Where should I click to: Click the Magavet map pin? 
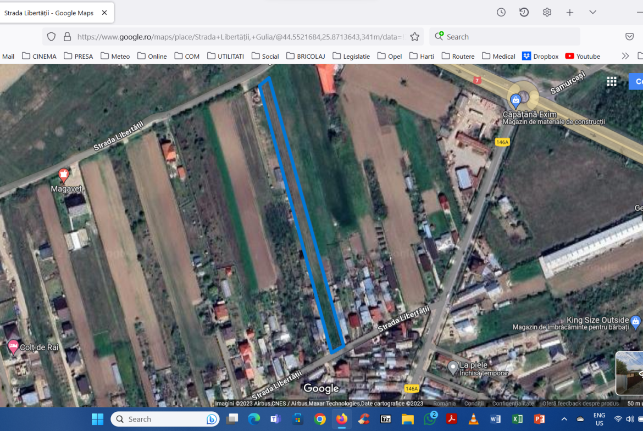click(64, 176)
